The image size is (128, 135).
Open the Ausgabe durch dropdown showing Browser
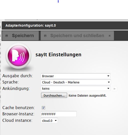click(76, 76)
